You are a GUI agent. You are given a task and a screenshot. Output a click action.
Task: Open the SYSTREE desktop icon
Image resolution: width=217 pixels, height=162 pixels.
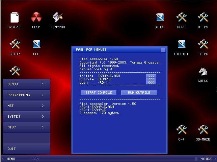coord(15,18)
